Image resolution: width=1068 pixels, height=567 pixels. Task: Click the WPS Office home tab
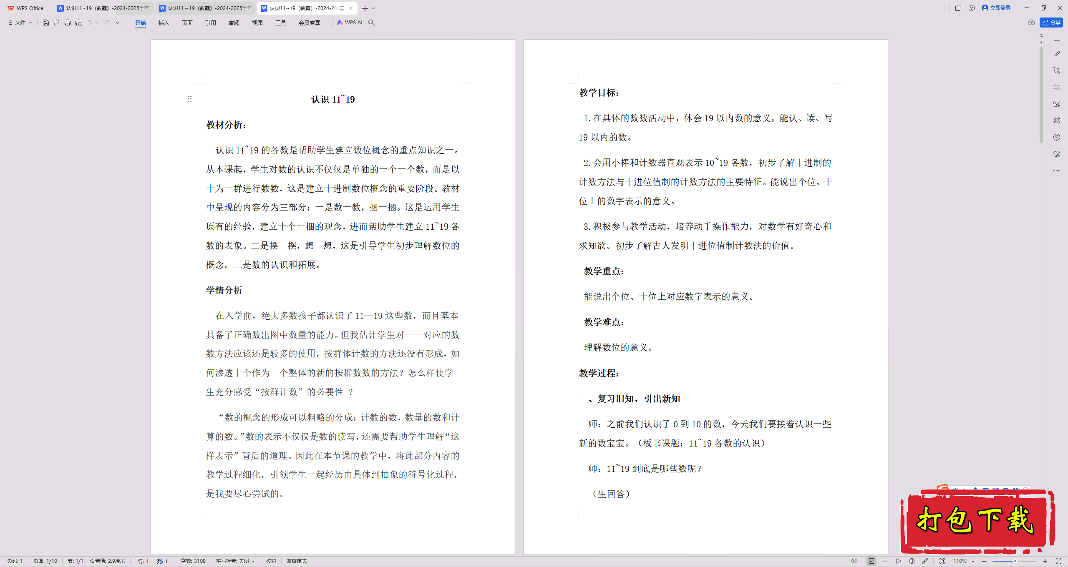click(x=25, y=8)
